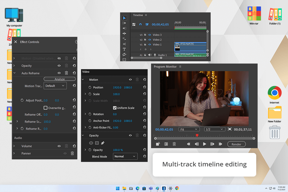
Task: Click the Timeline horizontal zoom bar
Action: pyautogui.click(x=146, y=58)
